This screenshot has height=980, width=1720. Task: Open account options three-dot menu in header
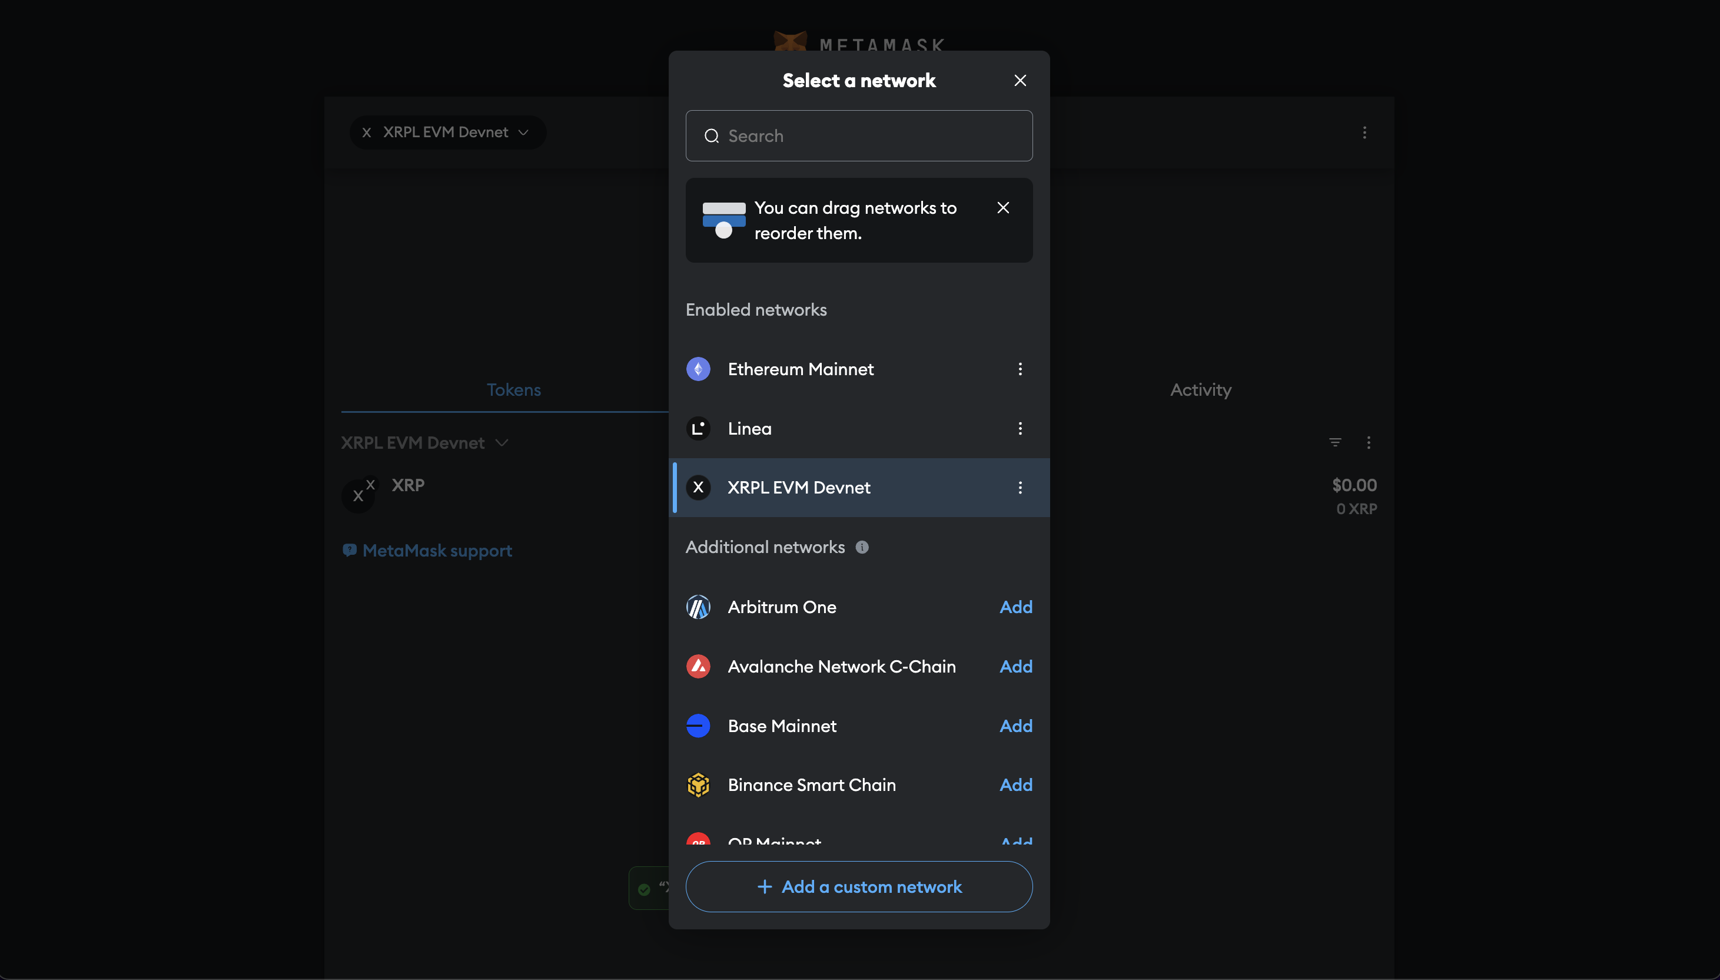(1364, 133)
